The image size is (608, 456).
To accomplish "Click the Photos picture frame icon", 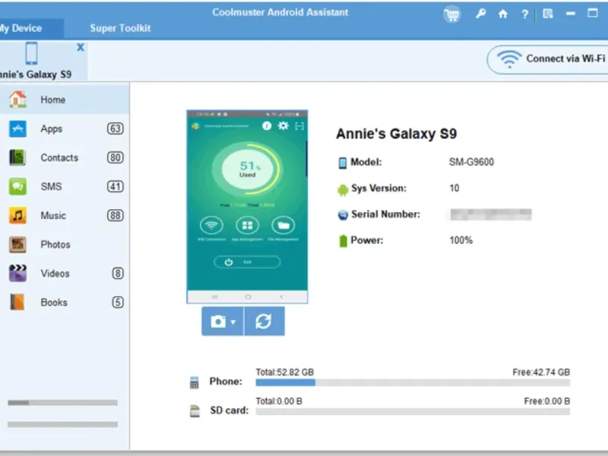I will click(17, 245).
